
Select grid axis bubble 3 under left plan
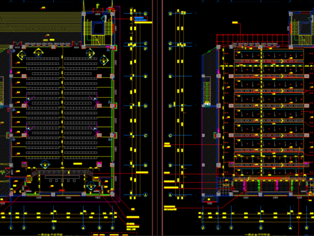point(54,227)
